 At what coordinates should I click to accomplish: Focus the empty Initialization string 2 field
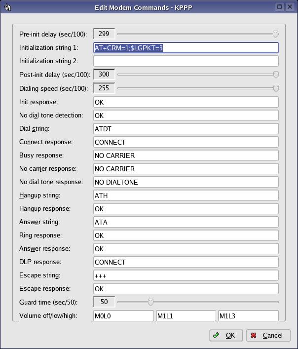click(x=186, y=61)
